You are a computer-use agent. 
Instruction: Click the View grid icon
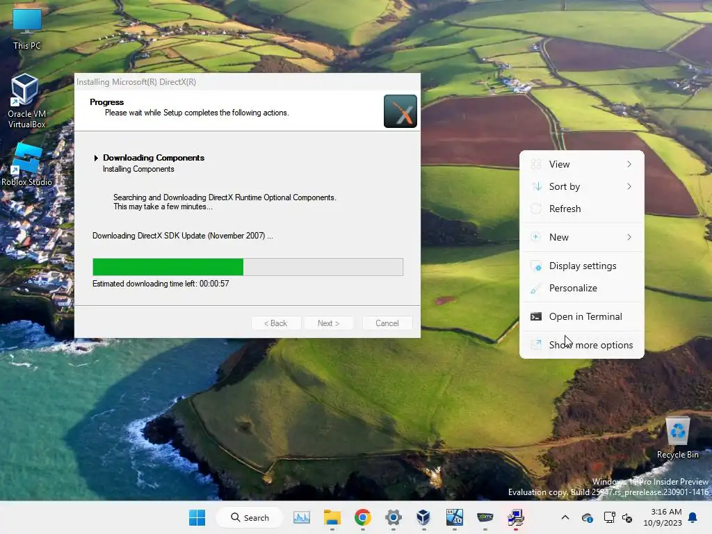536,164
